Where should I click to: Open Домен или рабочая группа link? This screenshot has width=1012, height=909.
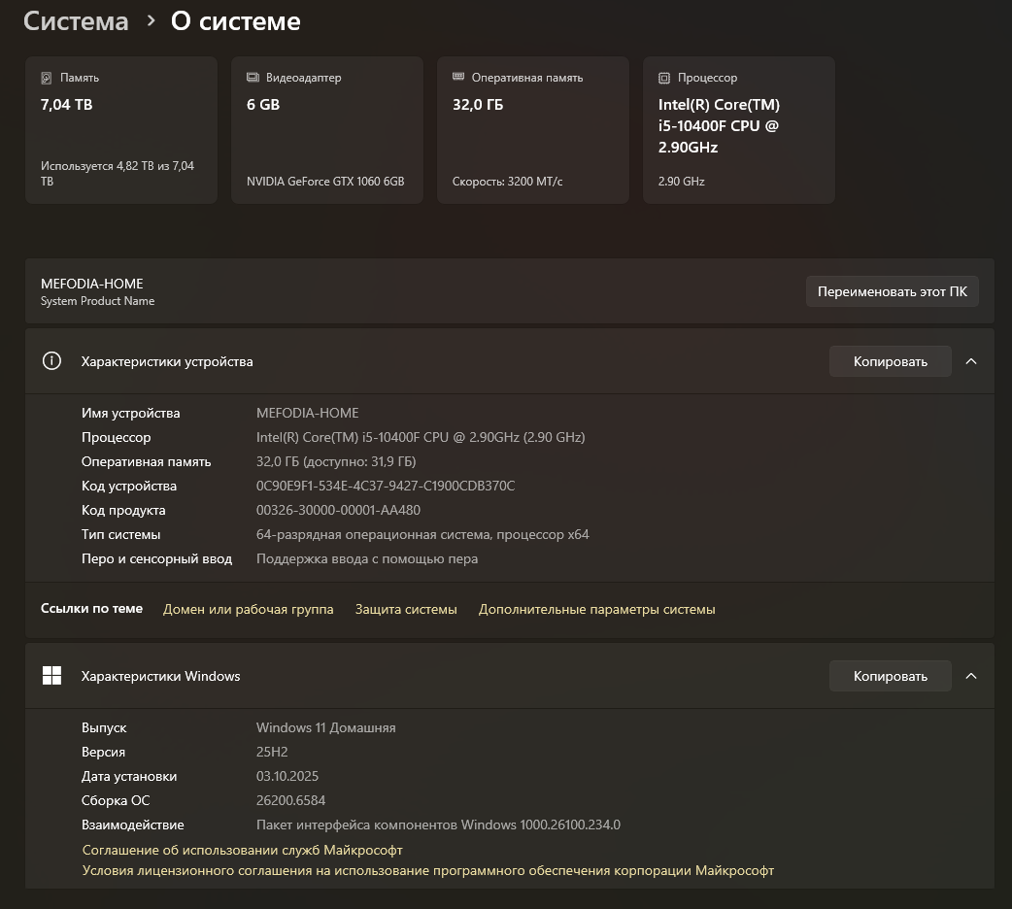pos(248,609)
